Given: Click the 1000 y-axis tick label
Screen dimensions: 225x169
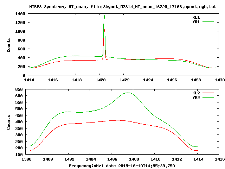Looking at the screenshot, I should (x=20, y=31).
